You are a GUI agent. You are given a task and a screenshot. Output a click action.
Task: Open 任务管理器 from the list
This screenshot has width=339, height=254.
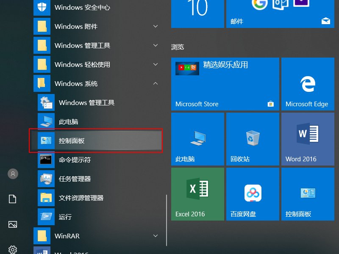point(95,179)
